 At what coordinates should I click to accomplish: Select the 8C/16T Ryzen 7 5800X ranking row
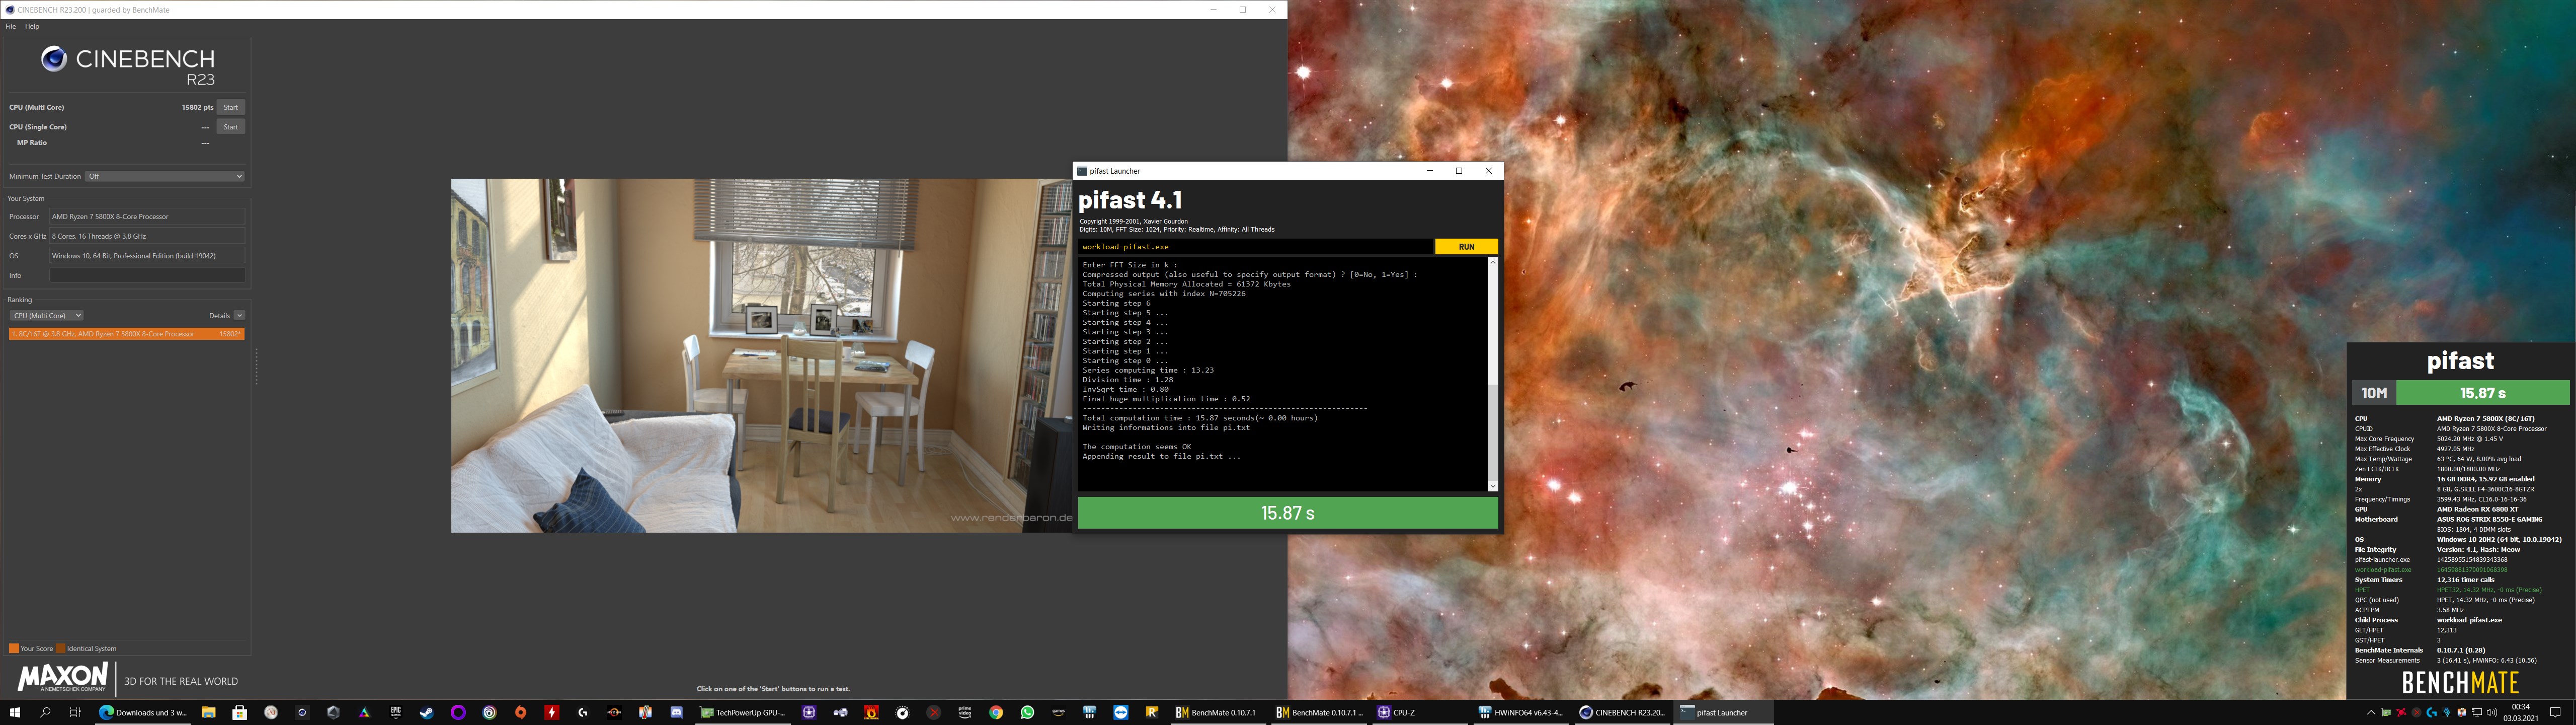[x=126, y=333]
